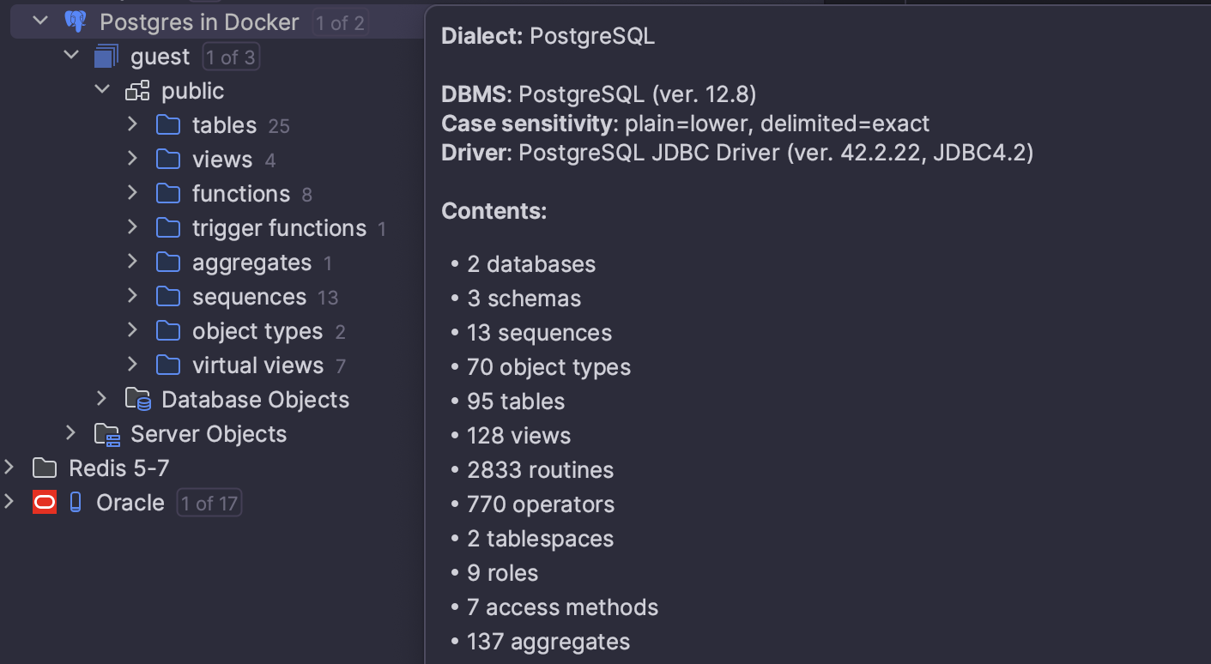Viewport: 1211px width, 664px height.
Task: Collapse the Postgres in Docker node
Action: click(38, 21)
